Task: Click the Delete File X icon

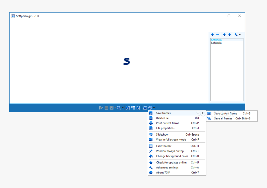Action: pyautogui.click(x=151, y=118)
